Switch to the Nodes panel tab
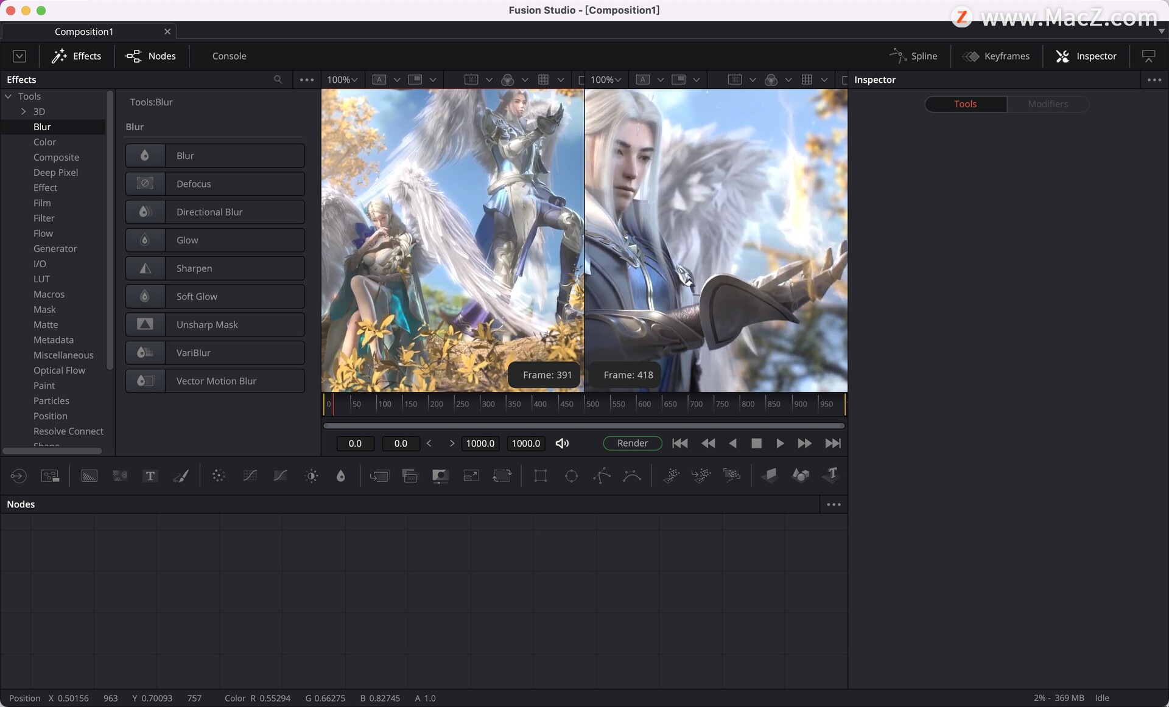The height and width of the screenshot is (707, 1169). (150, 56)
